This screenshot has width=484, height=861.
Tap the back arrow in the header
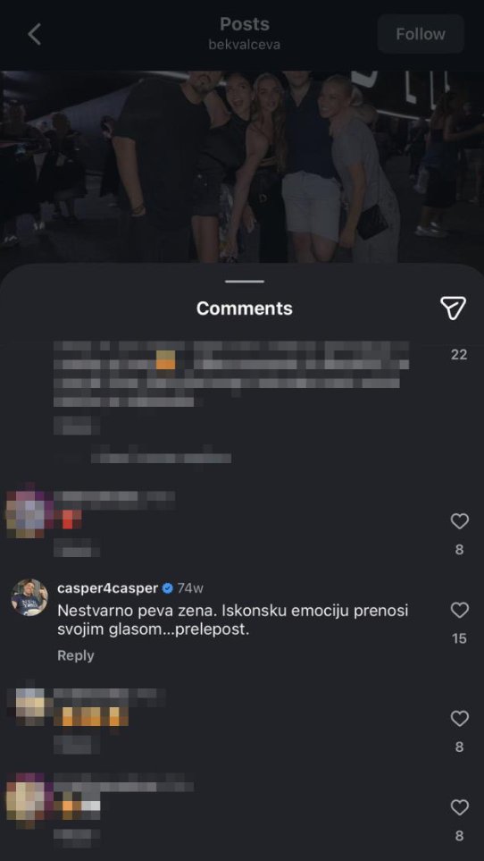(35, 35)
